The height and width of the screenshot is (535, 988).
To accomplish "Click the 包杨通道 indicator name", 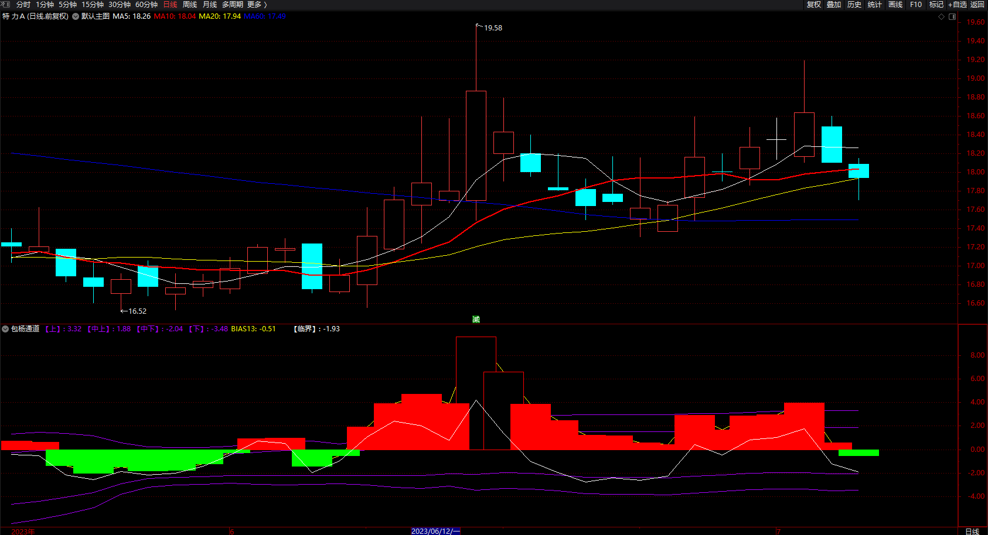I will coord(25,329).
